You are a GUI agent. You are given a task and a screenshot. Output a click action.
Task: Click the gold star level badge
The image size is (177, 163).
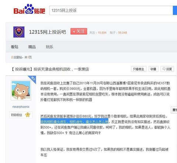point(28,115)
